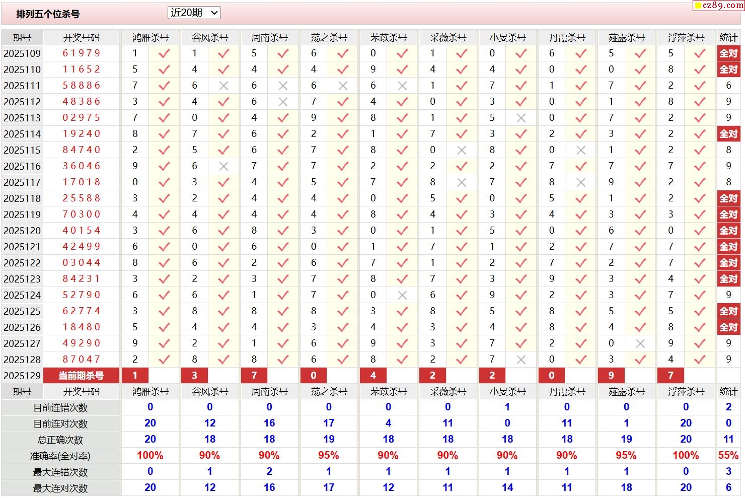The image size is (745, 498).
Task: Click the 总正确次数 row label
Action: [60, 440]
